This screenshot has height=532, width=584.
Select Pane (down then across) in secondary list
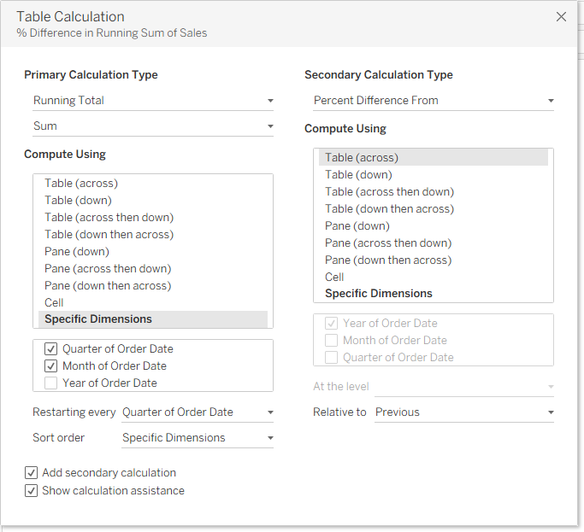(434, 260)
